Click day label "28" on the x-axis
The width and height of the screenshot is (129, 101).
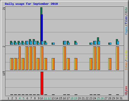click(x=110, y=98)
